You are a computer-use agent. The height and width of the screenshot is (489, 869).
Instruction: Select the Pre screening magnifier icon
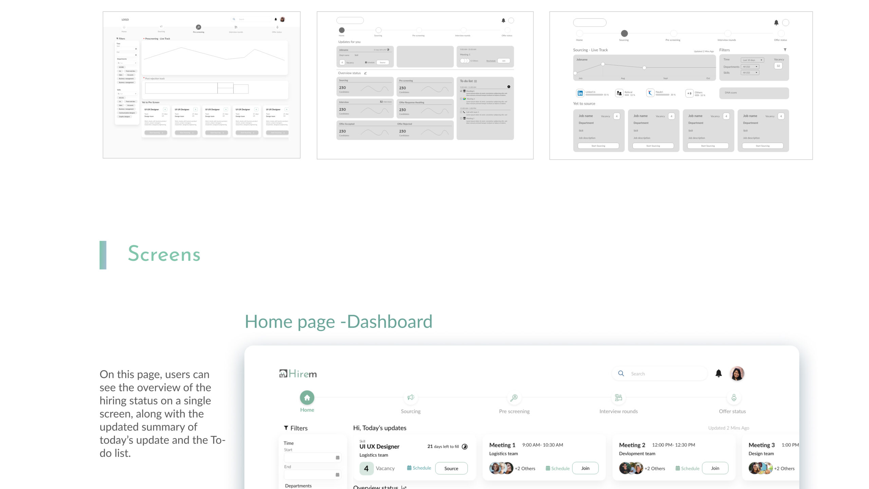(514, 398)
